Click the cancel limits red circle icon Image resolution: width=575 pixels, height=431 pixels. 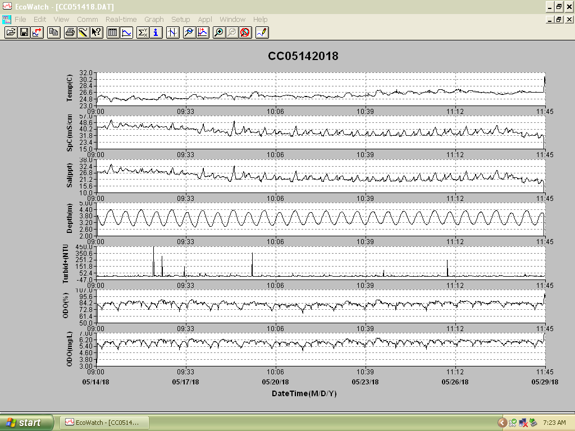(x=245, y=33)
